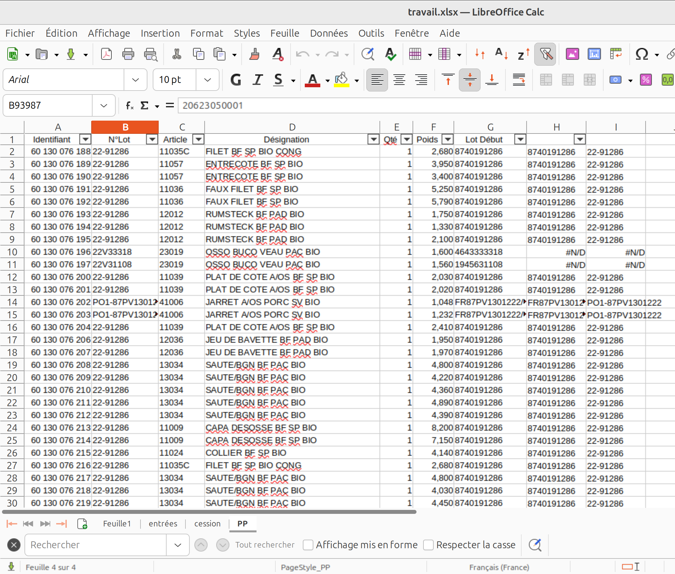This screenshot has height=574, width=675.
Task: Click into the Rechercher search field
Action: pyautogui.click(x=96, y=545)
